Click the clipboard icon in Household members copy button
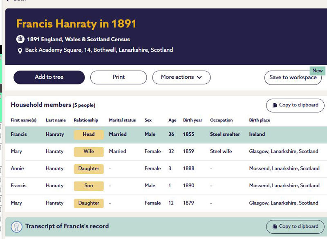The width and height of the screenshot is (327, 239). click(275, 105)
